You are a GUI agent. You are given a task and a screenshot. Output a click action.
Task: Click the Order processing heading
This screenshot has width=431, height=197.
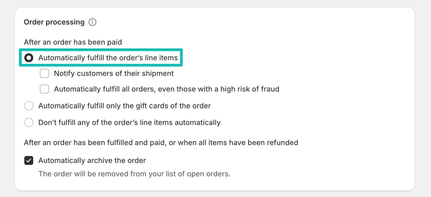[54, 22]
